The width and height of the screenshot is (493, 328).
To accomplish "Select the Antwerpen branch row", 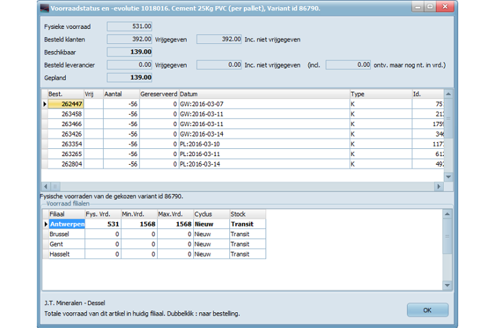I will click(x=154, y=224).
